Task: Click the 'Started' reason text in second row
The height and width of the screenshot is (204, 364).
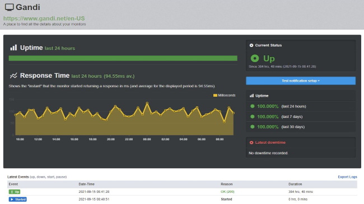Action: tap(226, 199)
